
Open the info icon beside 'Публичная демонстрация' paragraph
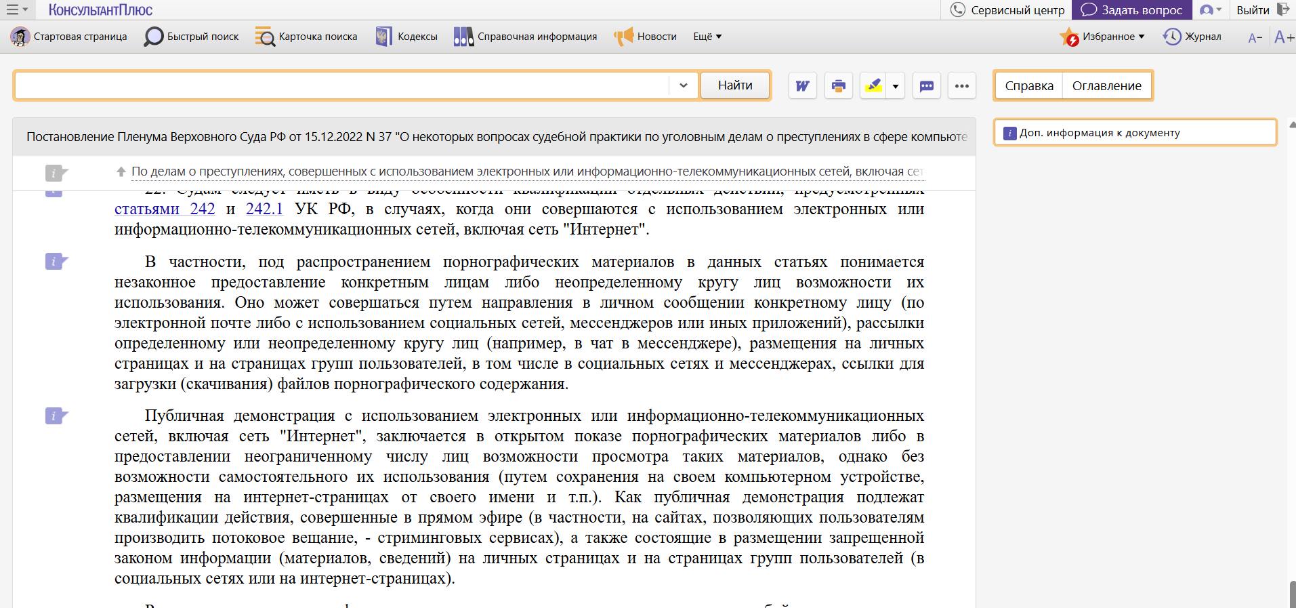[56, 416]
